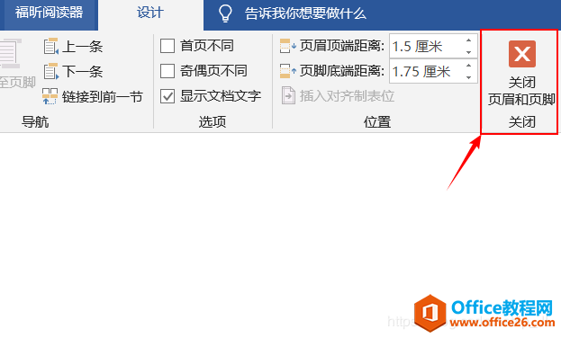Click the 首页不同 option text

207,46
